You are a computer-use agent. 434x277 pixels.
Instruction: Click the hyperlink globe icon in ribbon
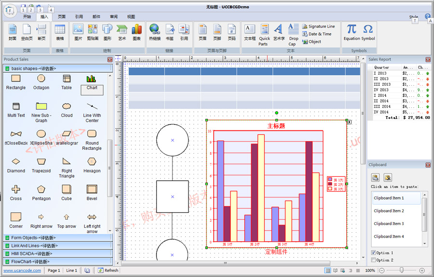[x=154, y=32]
